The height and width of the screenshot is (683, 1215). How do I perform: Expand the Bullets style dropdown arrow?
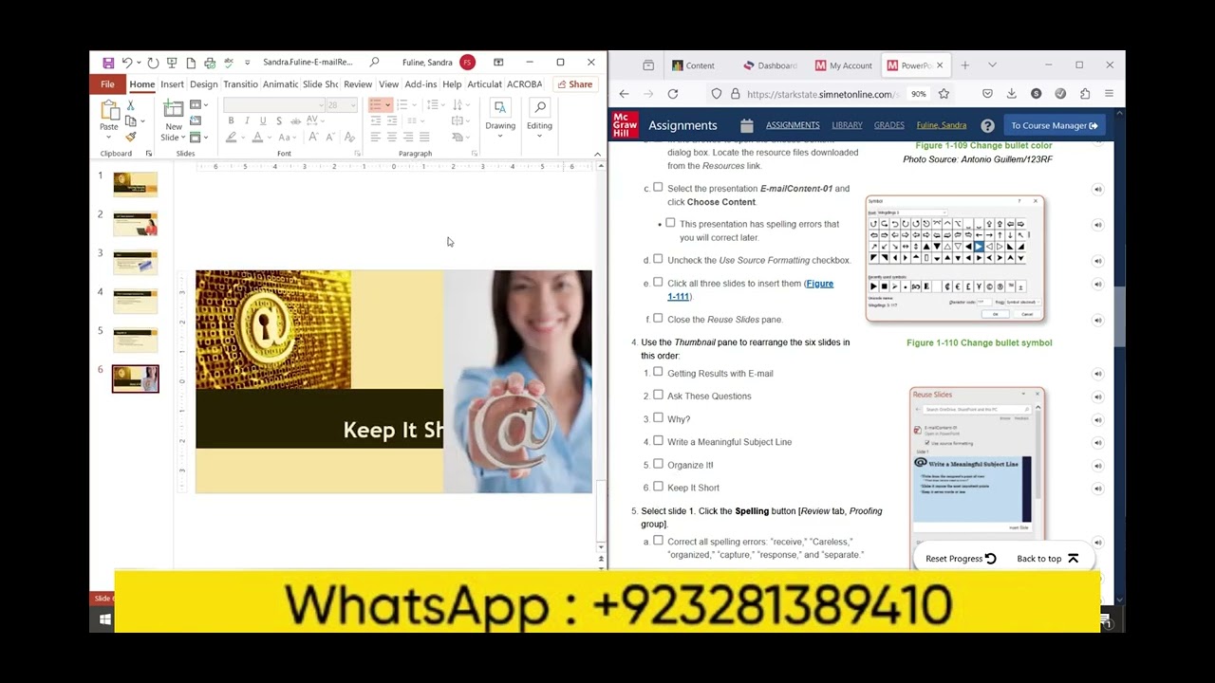[x=388, y=105]
